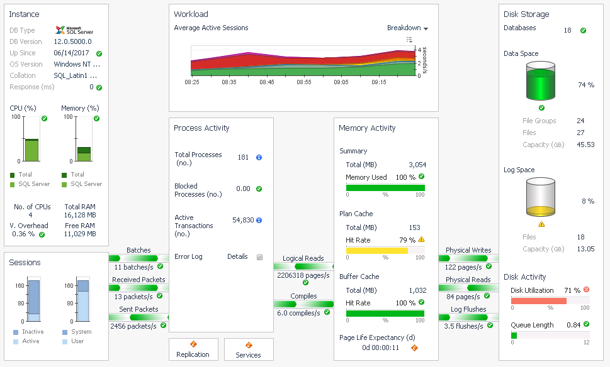610x367 pixels.
Task: Click the Total Processes info icon
Action: coord(259,157)
